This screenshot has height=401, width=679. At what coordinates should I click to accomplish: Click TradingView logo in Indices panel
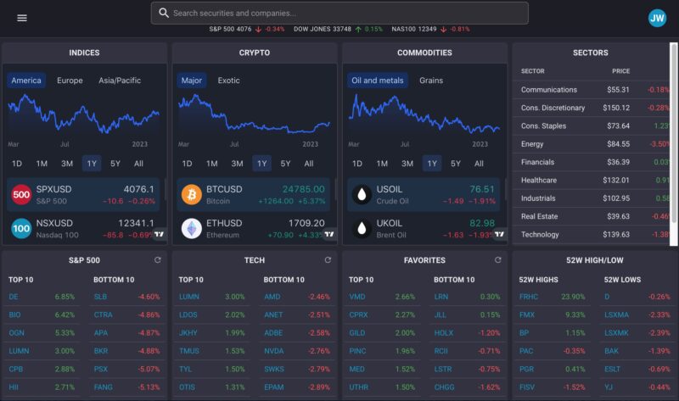click(160, 234)
